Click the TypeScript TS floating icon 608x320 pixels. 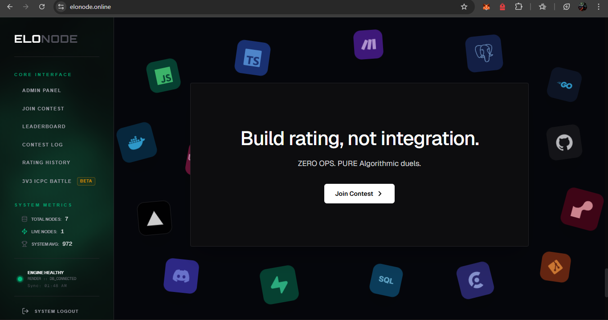click(x=253, y=58)
